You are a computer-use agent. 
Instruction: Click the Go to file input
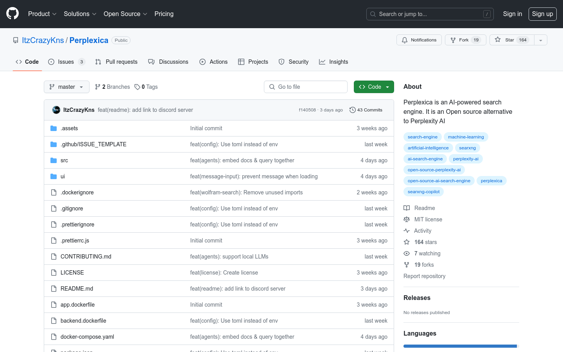click(306, 87)
